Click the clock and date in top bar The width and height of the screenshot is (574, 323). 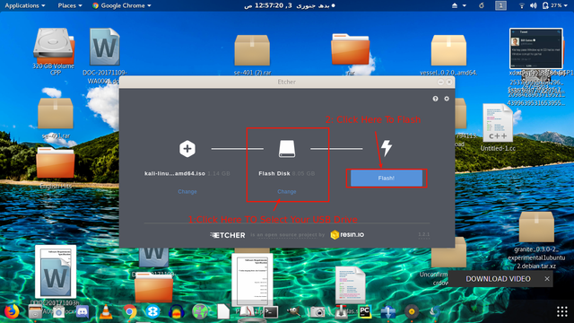(x=289, y=5)
